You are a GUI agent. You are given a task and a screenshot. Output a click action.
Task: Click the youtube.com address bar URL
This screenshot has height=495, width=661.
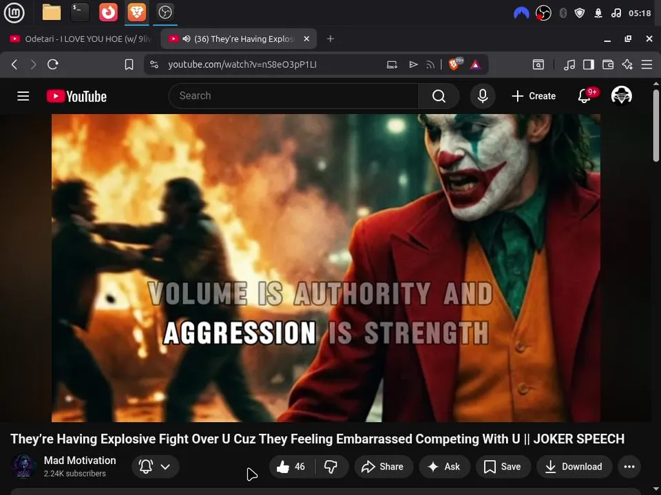click(x=242, y=65)
